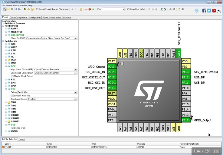Click pin NRST on the chip
The width and height of the screenshot is (223, 155).
112,94
